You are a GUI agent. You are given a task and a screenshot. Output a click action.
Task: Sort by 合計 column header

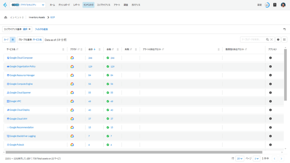click(x=92, y=49)
